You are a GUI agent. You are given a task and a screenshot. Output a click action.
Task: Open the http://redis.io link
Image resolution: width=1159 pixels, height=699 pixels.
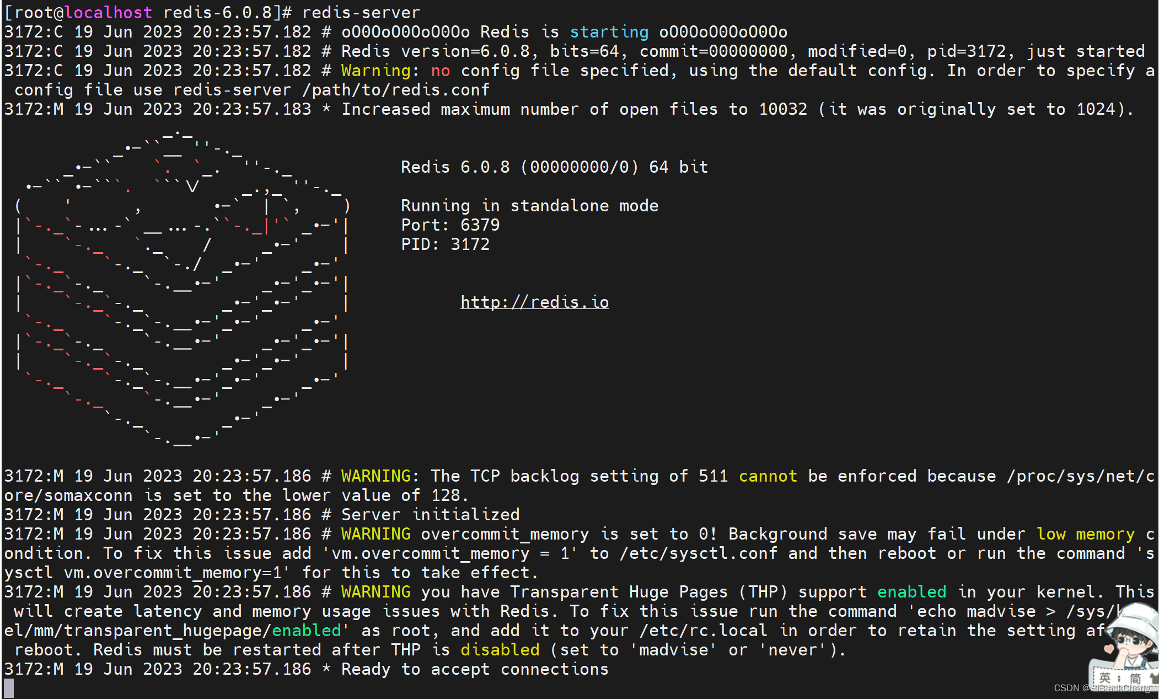point(534,302)
